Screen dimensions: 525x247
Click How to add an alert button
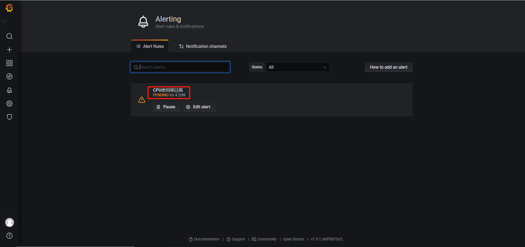tap(388, 67)
